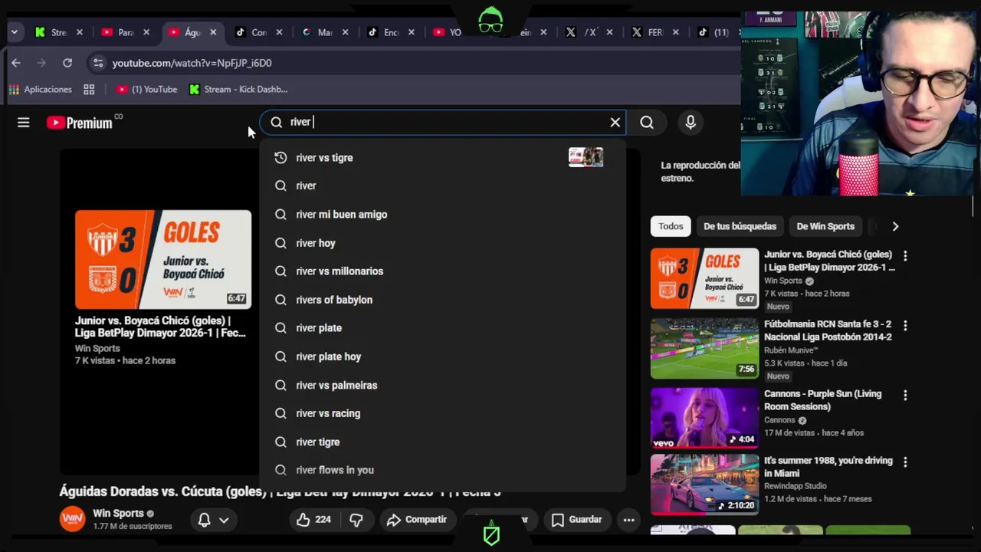Click thumbnail preview beside 'river vs tigre'
Viewport: 981px width, 552px height.
586,157
